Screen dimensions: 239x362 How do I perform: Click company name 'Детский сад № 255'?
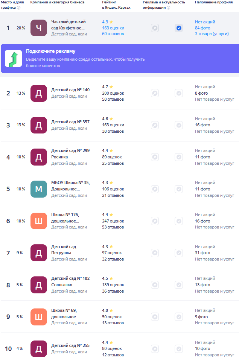click(x=70, y=346)
